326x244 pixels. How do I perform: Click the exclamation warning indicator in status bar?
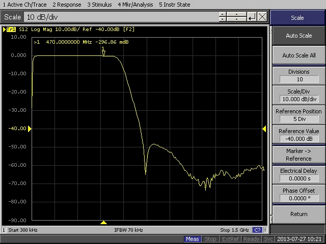click(x=265, y=230)
